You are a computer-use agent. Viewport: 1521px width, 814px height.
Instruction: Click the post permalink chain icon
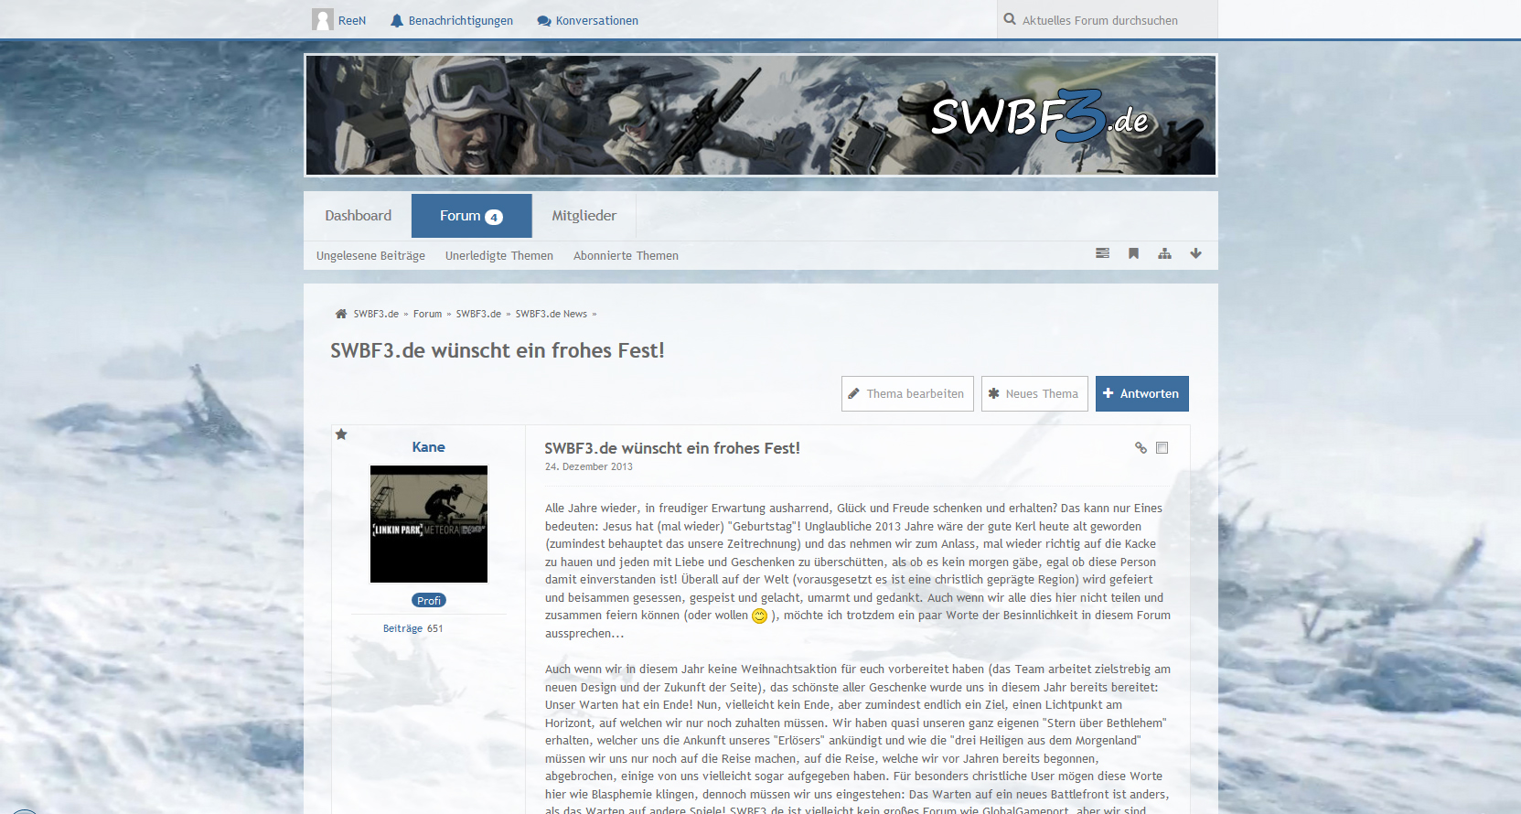tap(1141, 447)
